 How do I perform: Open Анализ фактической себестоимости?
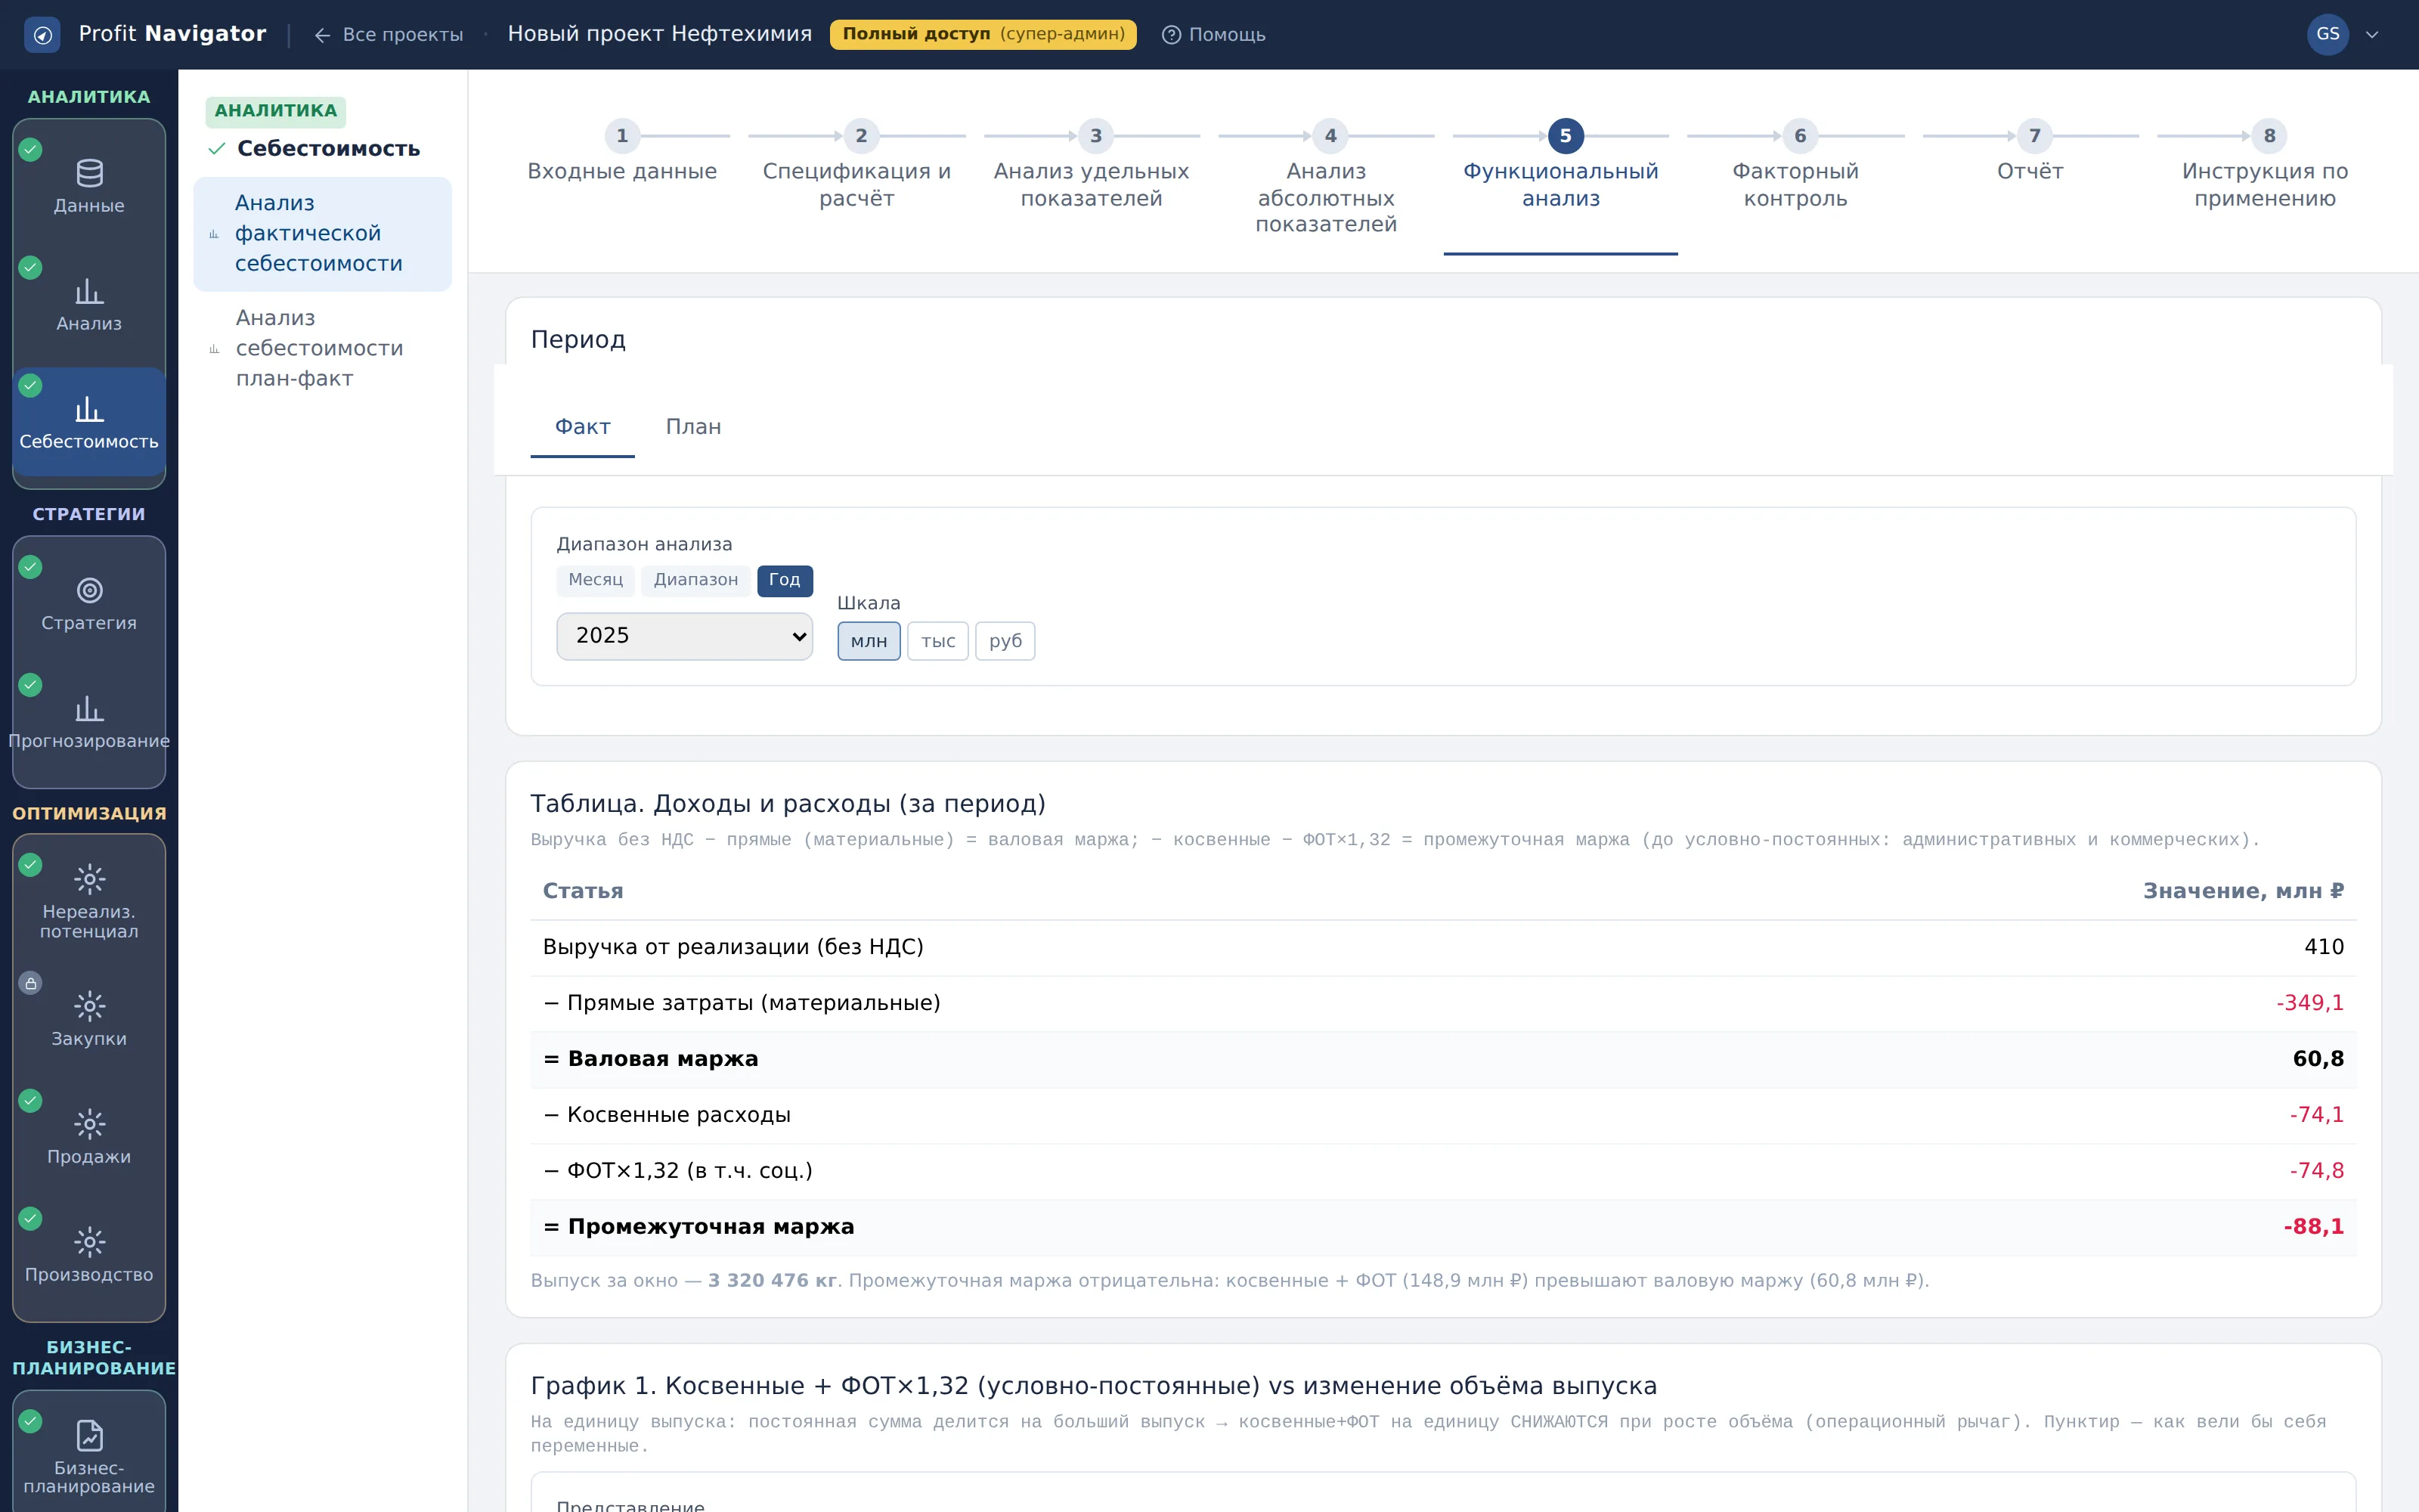click(322, 234)
